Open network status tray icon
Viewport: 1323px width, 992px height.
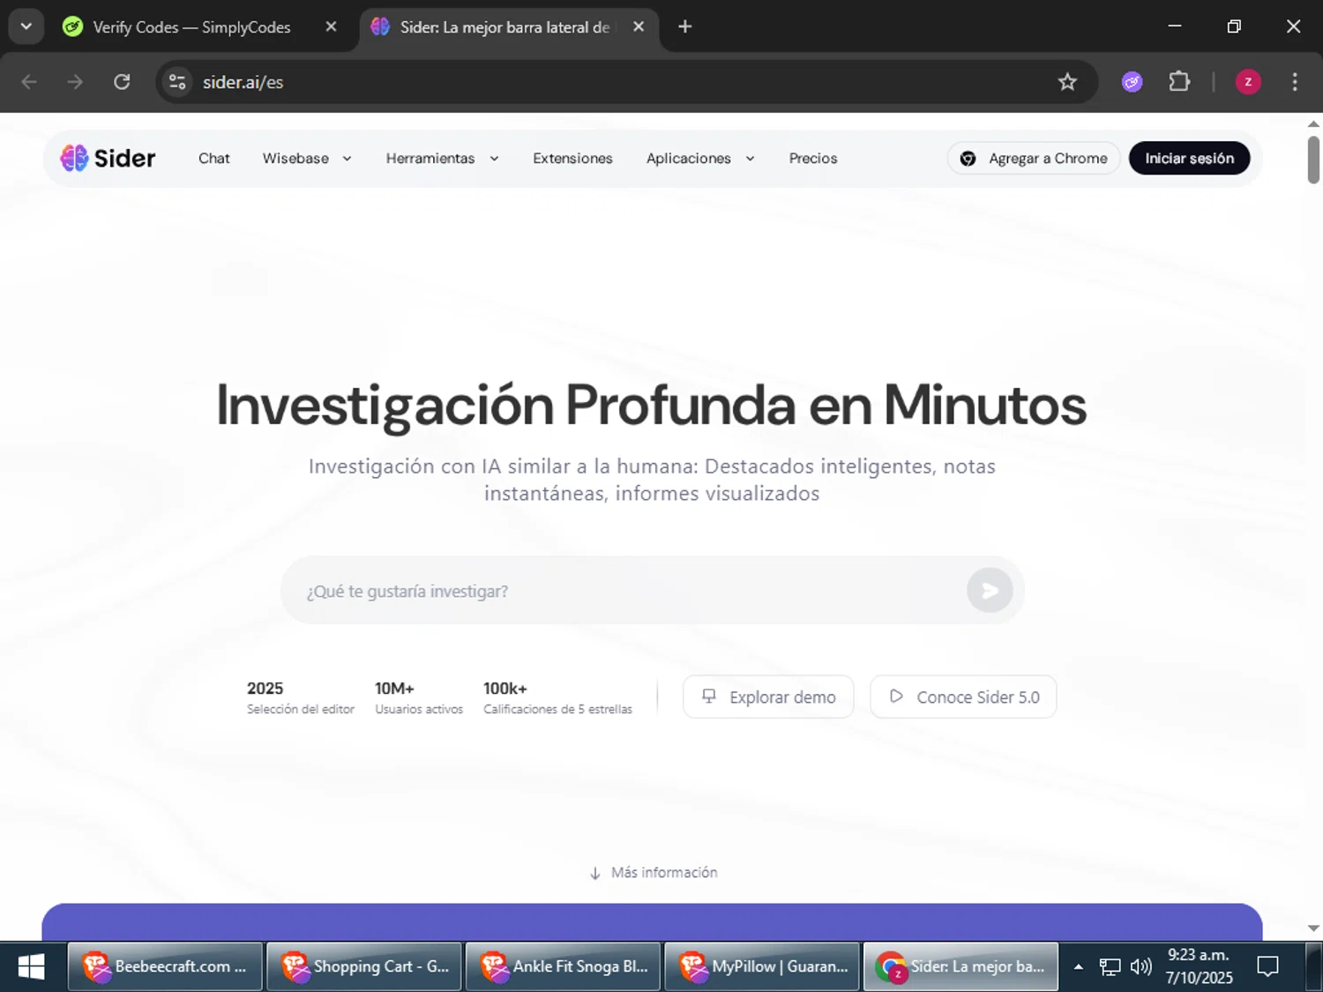(1110, 967)
